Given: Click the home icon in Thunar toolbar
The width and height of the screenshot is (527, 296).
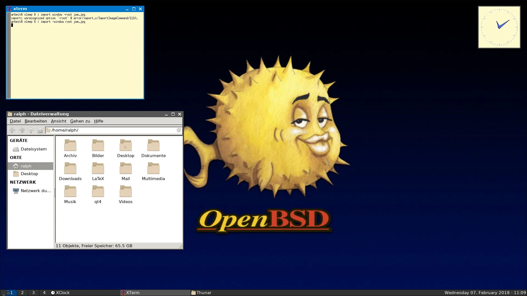Looking at the screenshot, I should coord(40,130).
